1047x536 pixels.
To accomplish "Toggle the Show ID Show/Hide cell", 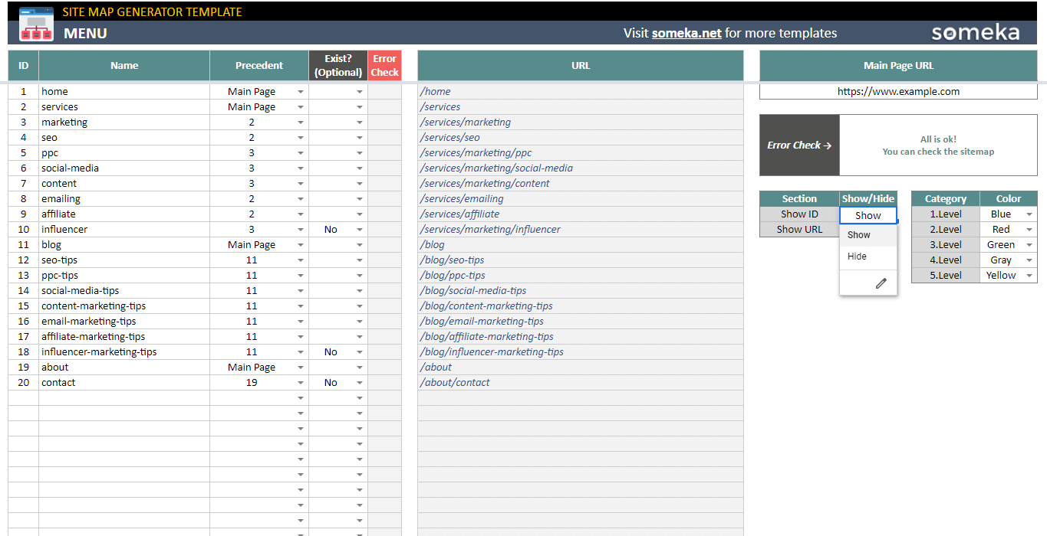I will click(x=868, y=215).
